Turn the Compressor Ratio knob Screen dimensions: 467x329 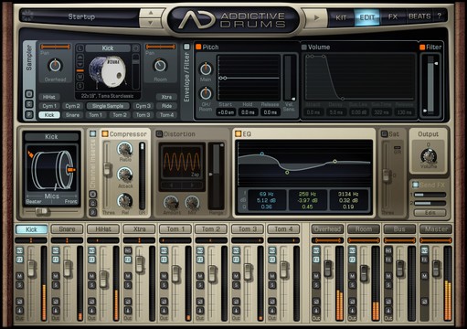124,149
